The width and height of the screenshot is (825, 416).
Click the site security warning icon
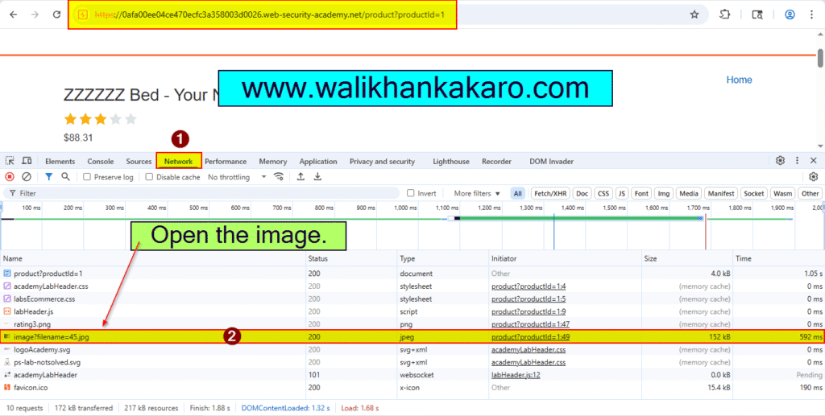pos(83,14)
